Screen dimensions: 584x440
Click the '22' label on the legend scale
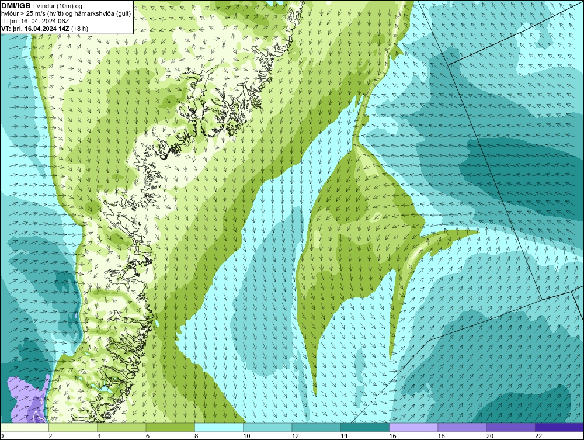(538, 436)
